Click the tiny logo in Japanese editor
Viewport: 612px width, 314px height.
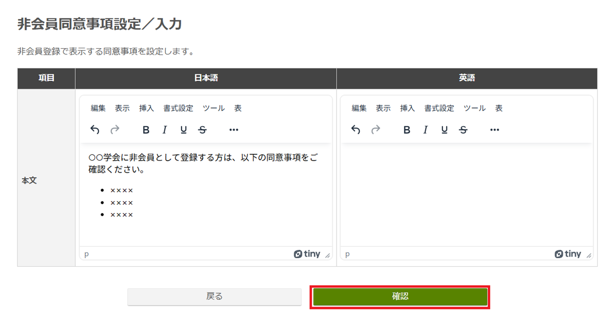(x=307, y=254)
